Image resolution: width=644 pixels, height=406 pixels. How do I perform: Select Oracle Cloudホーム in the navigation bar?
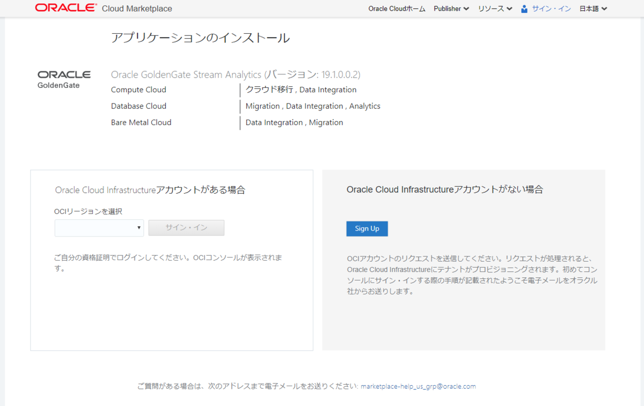click(397, 9)
